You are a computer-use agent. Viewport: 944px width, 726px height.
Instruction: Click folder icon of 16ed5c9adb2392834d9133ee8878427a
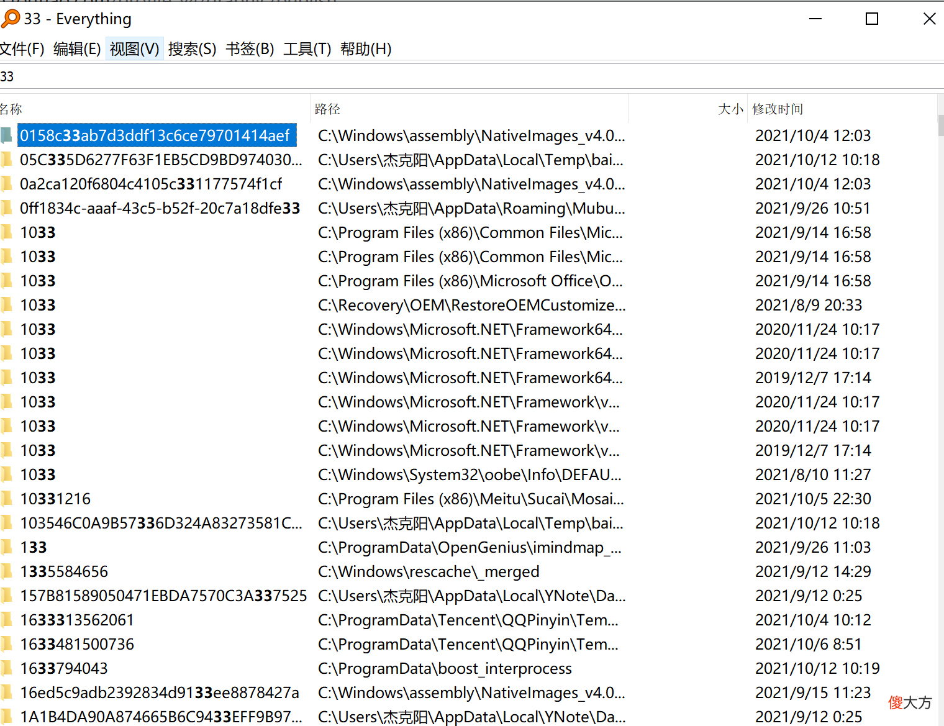tap(6, 692)
